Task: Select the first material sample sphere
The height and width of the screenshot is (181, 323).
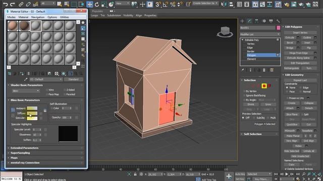Action: (13, 26)
